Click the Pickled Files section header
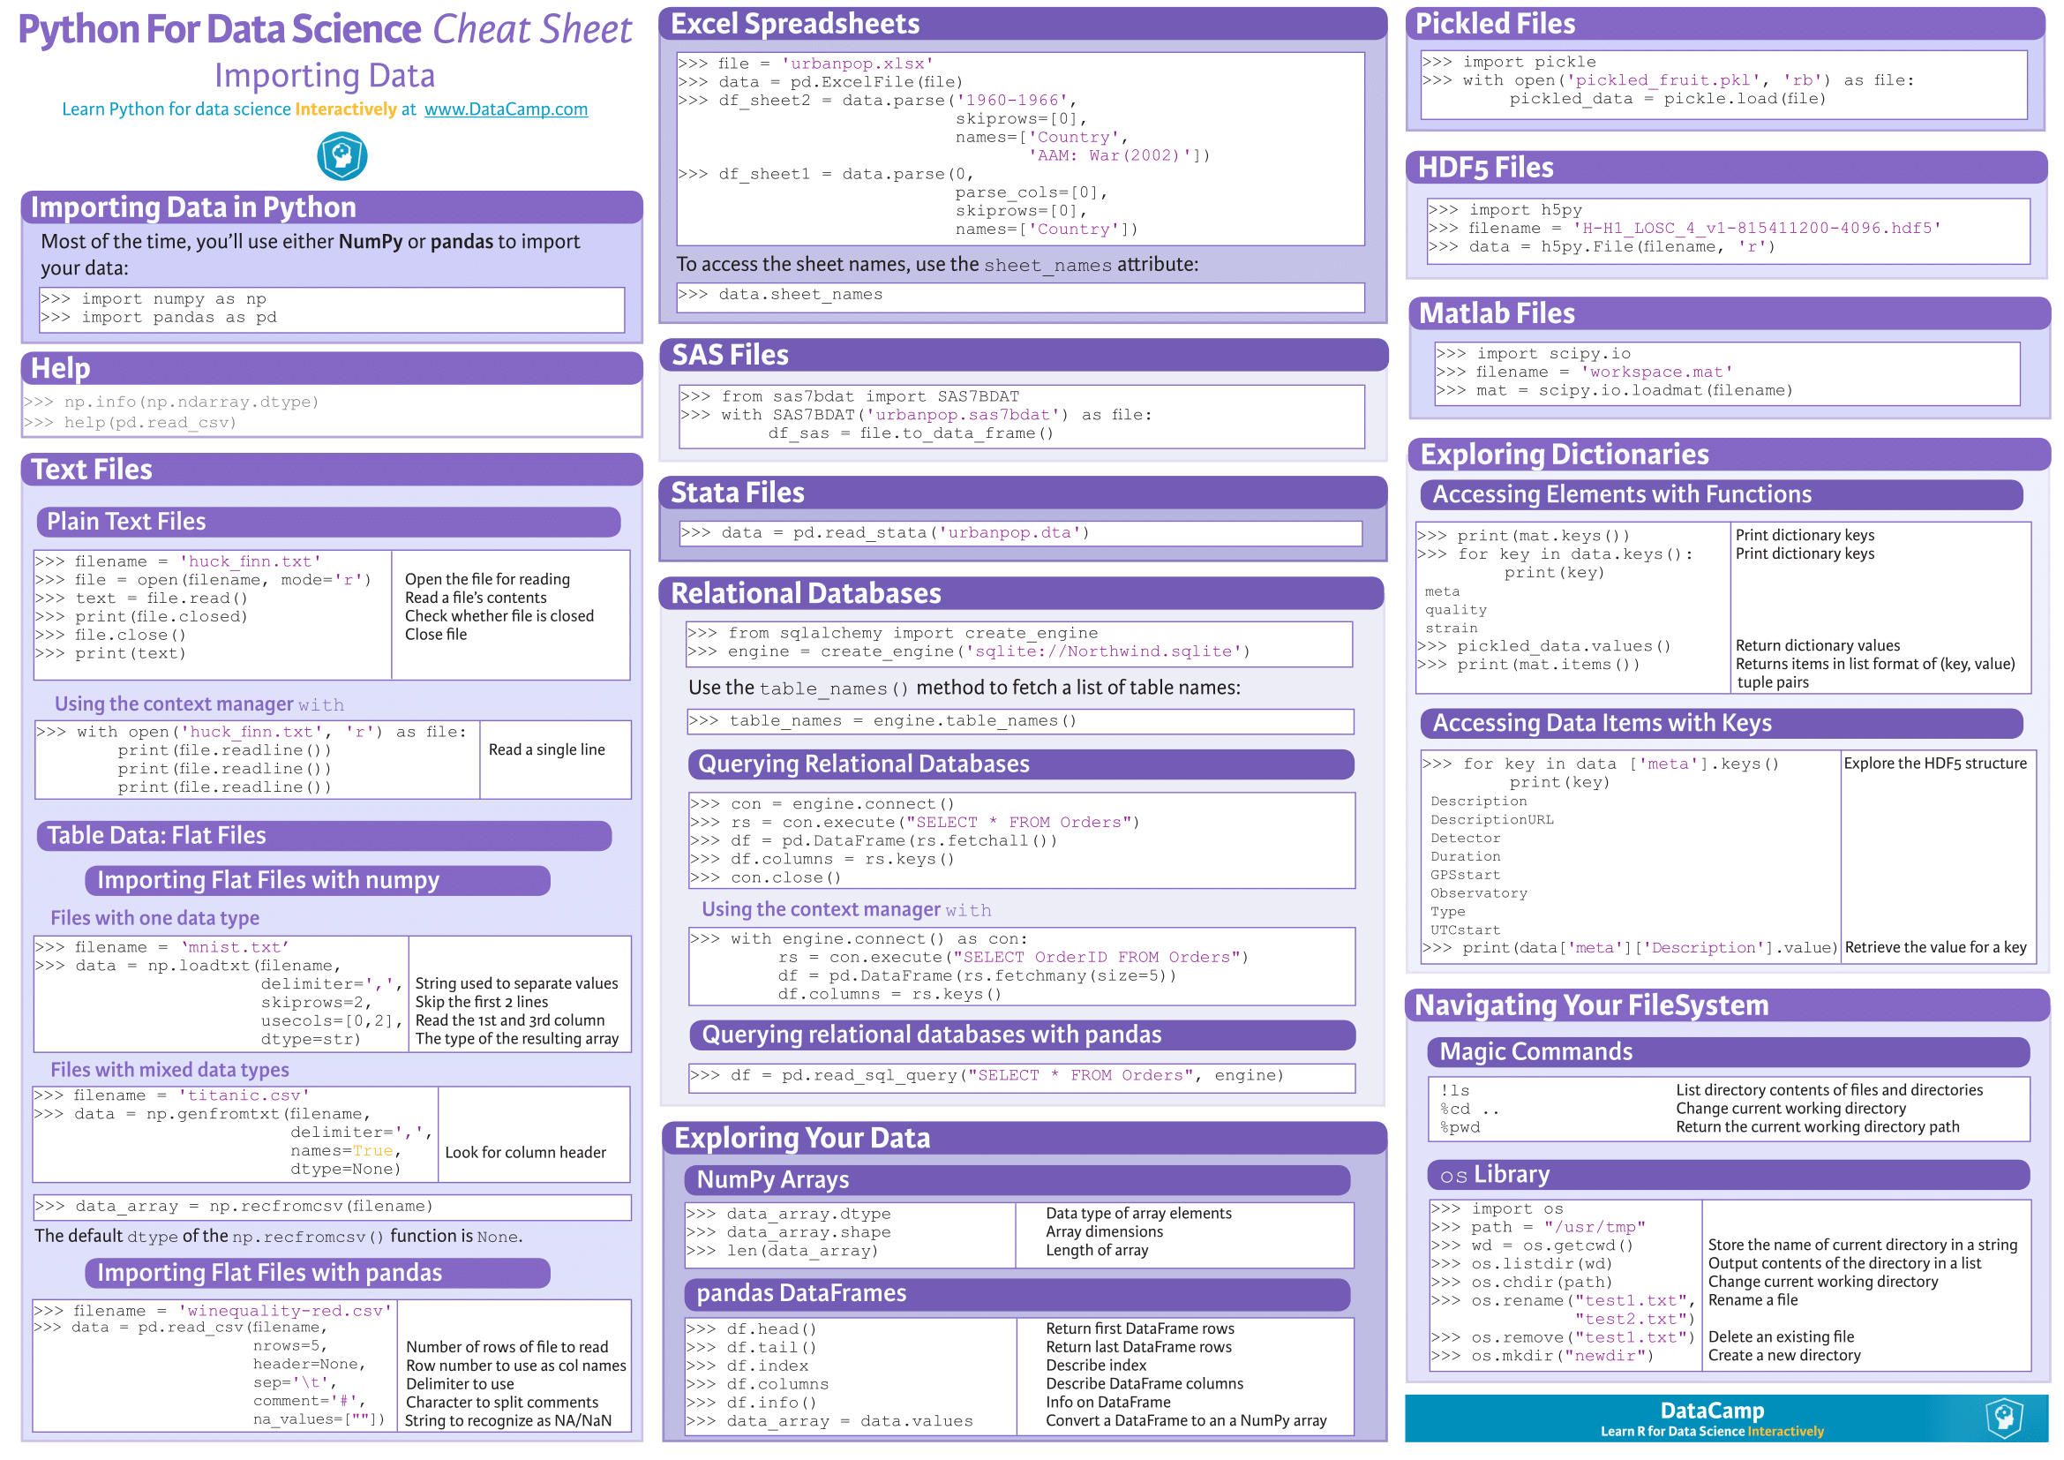The width and height of the screenshot is (2064, 1460). [1725, 23]
